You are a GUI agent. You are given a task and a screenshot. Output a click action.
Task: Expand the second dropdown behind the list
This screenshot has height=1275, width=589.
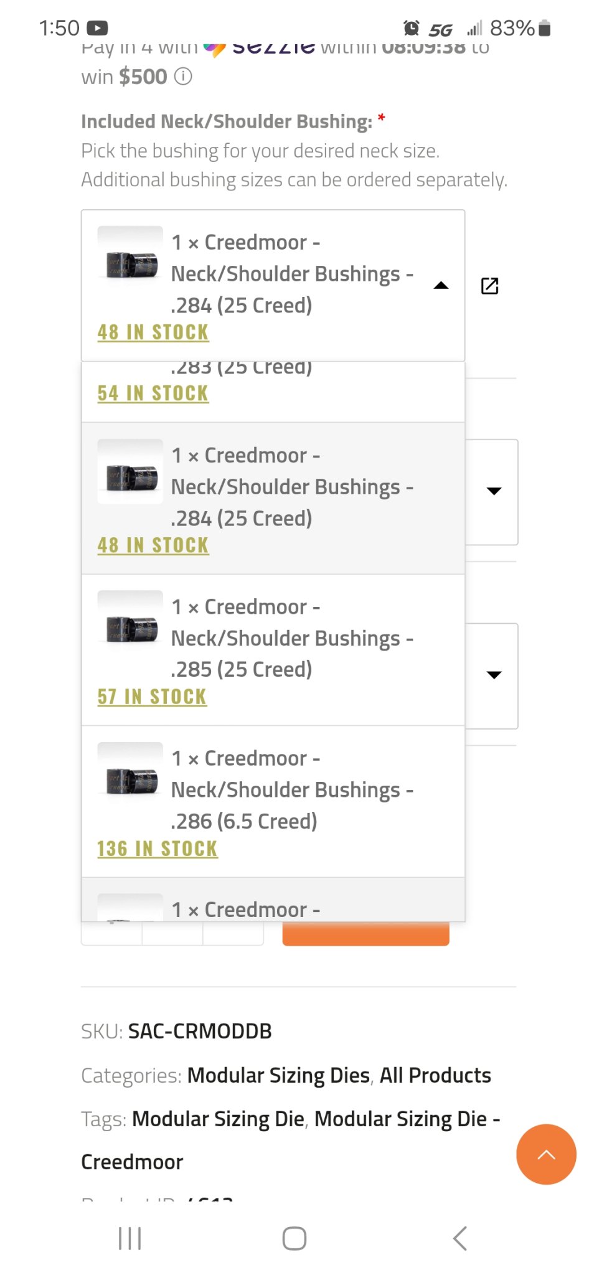(494, 491)
